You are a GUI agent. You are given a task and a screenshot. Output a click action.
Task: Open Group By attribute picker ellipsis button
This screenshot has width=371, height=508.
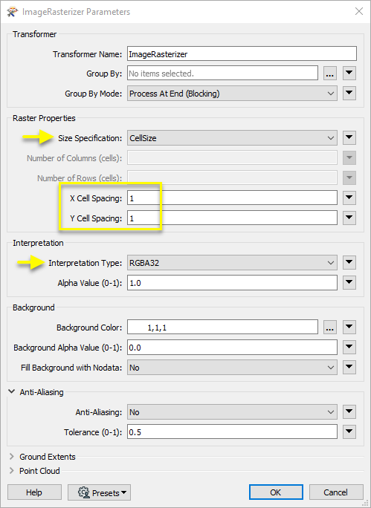pyautogui.click(x=330, y=74)
